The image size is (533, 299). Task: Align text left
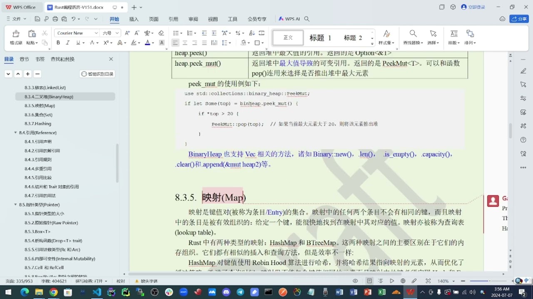(x=175, y=43)
